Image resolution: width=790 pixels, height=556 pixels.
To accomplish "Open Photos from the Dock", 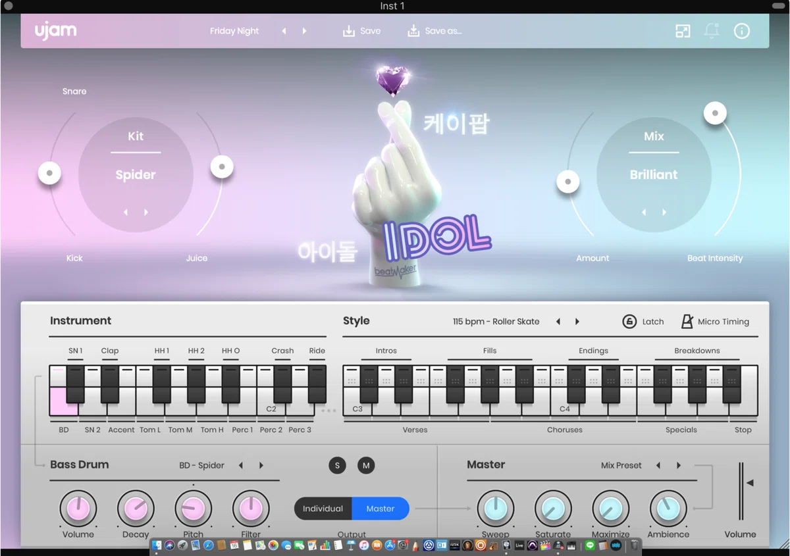I will pyautogui.click(x=273, y=545).
